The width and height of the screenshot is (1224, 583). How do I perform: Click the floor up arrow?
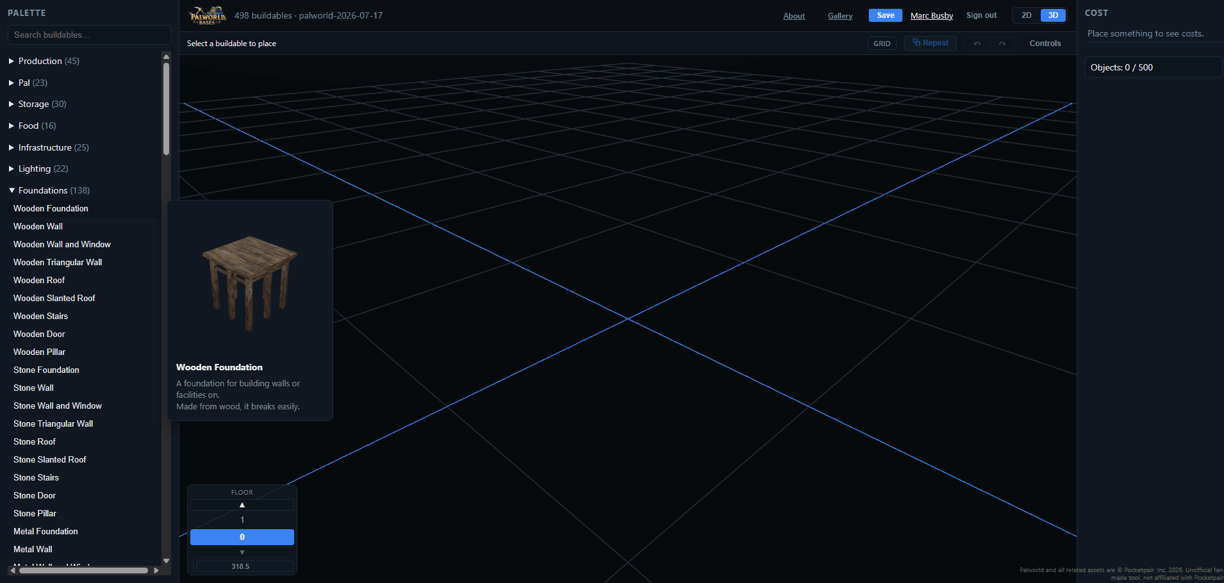pyautogui.click(x=242, y=505)
